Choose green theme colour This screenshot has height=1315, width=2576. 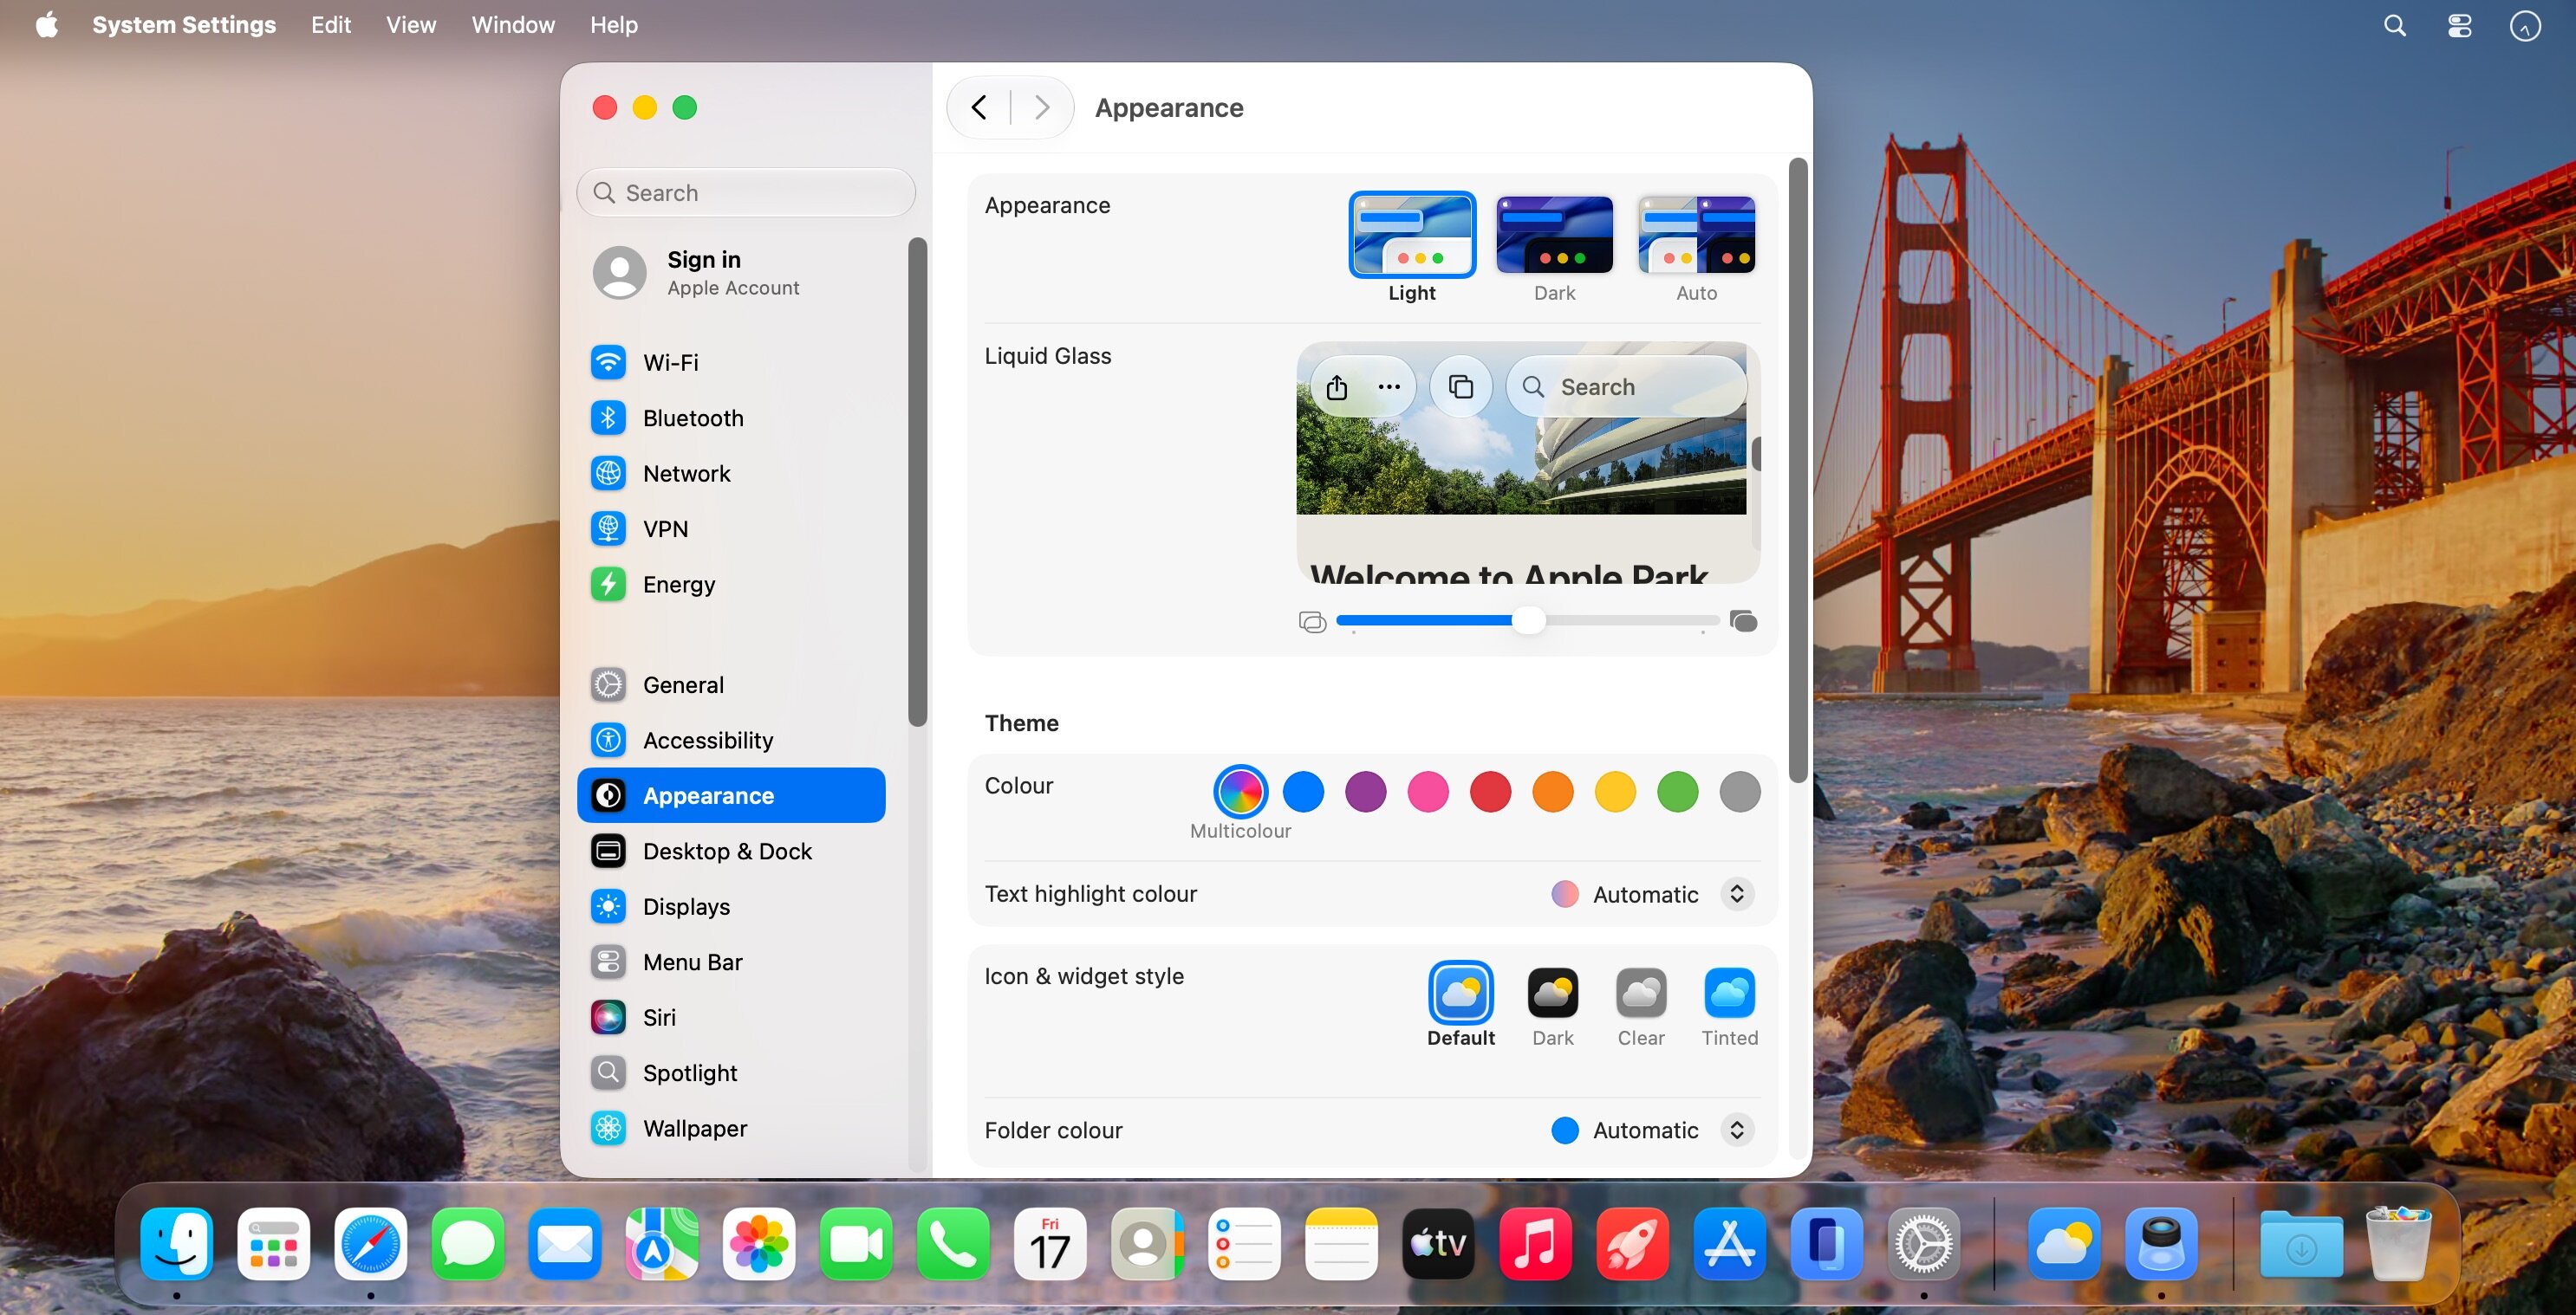[1678, 792]
